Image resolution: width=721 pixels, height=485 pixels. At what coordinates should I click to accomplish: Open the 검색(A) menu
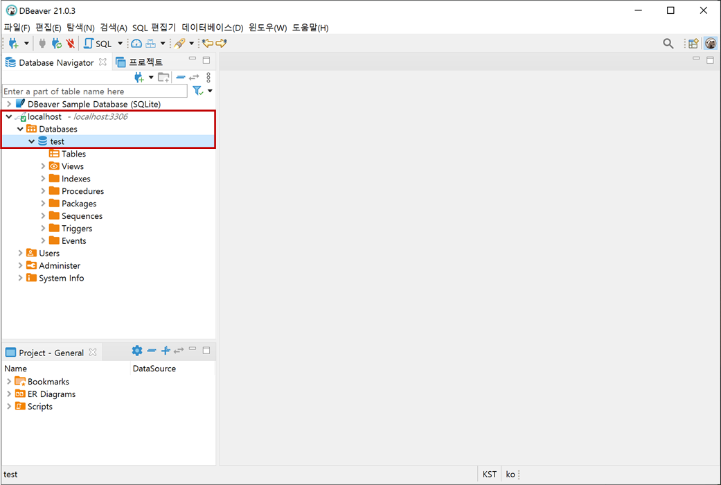[114, 28]
